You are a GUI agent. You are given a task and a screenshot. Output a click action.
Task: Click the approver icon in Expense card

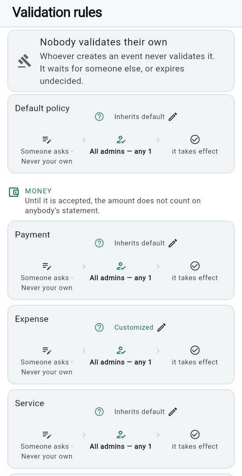(120, 351)
